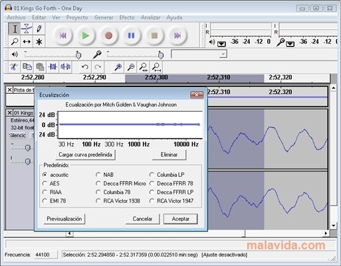Redo the last action
Screen dimensions: 341x266
[x=98, y=66]
